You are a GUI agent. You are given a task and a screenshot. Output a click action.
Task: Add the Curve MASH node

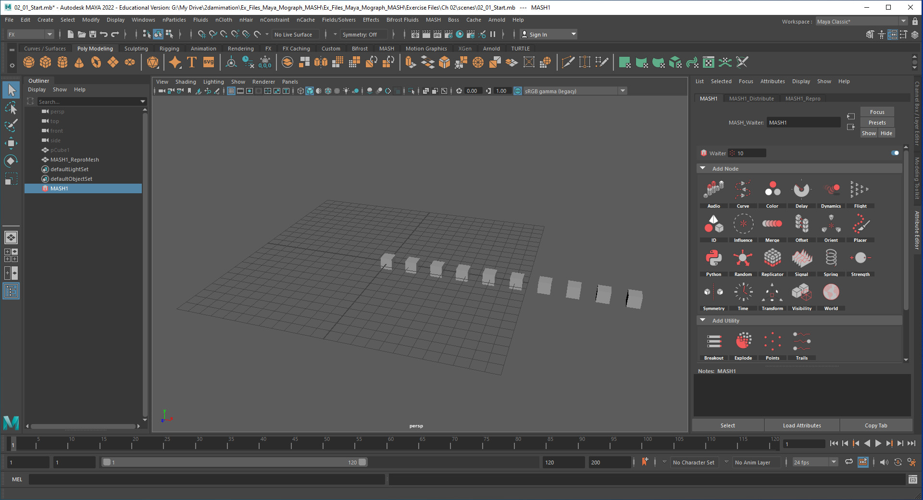pos(743,190)
